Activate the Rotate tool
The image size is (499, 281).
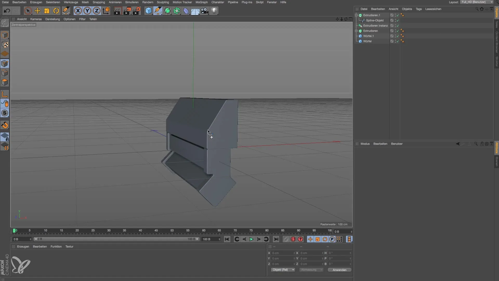click(x=56, y=11)
